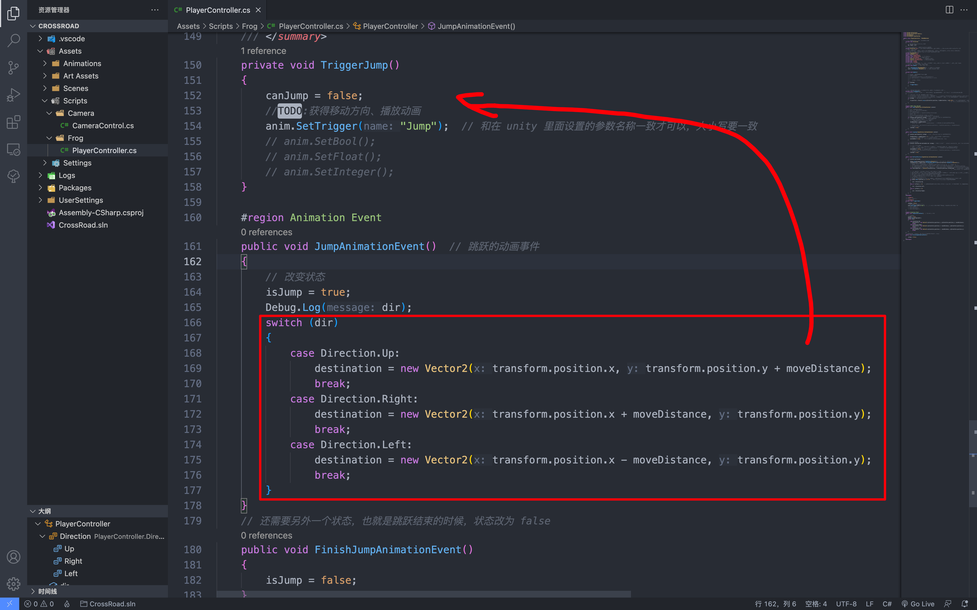Click '1 reference' CodeLens above TriggerJump

tap(263, 51)
